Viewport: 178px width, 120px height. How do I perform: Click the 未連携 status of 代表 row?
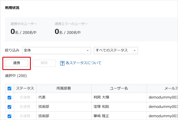pyautogui.click(x=25, y=97)
